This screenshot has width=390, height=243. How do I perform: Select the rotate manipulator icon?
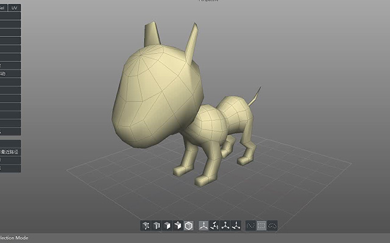point(214,225)
